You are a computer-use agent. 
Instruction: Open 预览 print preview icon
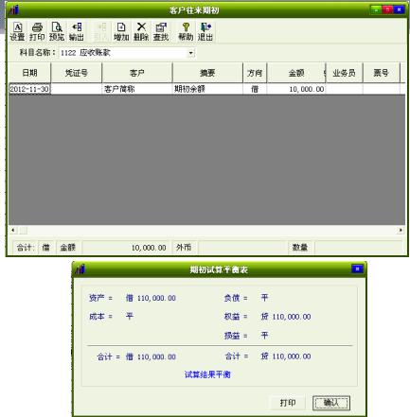click(57, 32)
